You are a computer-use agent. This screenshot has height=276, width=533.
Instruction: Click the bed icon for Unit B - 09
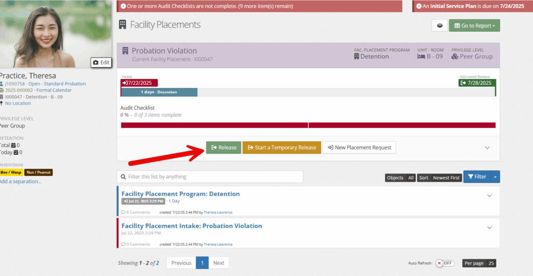421,56
